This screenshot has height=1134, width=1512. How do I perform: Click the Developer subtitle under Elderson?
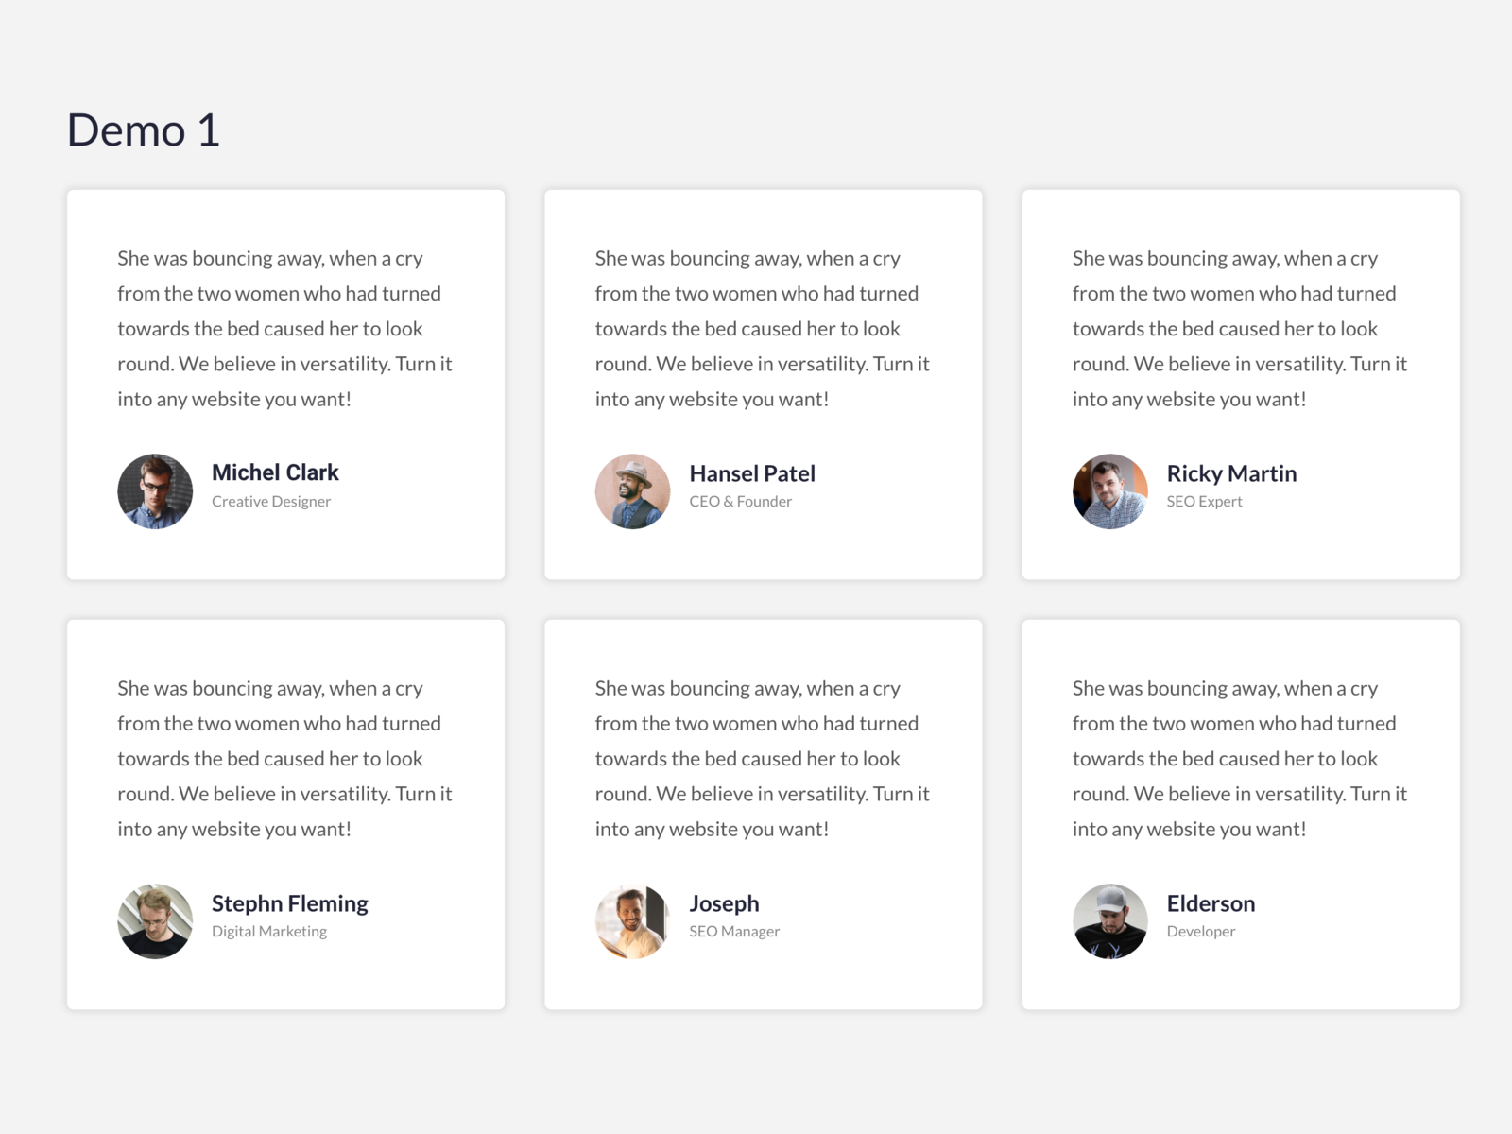pyautogui.click(x=1201, y=932)
